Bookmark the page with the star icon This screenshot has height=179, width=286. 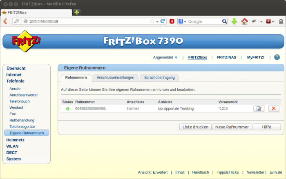pos(152,21)
